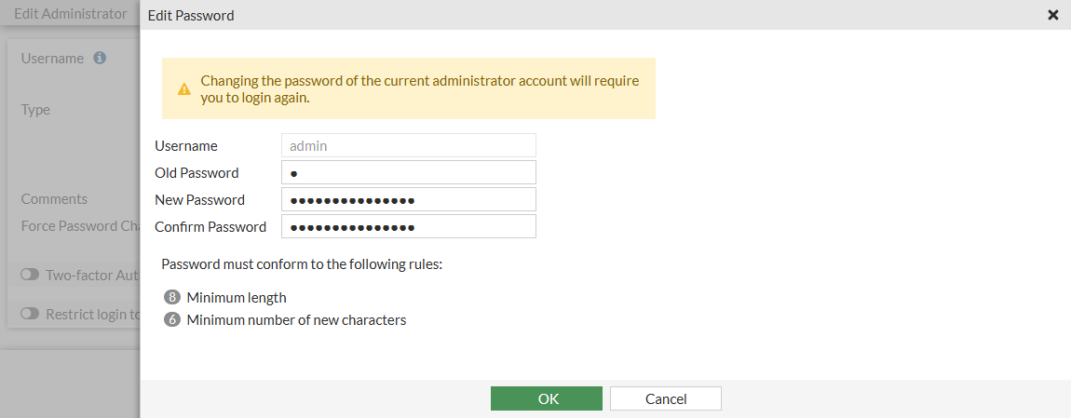1071x418 pixels.
Task: Click the Edit Administrator panel title
Action: 70,14
